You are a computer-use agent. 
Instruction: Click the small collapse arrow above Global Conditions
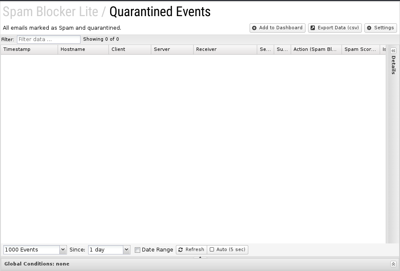pyautogui.click(x=200, y=257)
